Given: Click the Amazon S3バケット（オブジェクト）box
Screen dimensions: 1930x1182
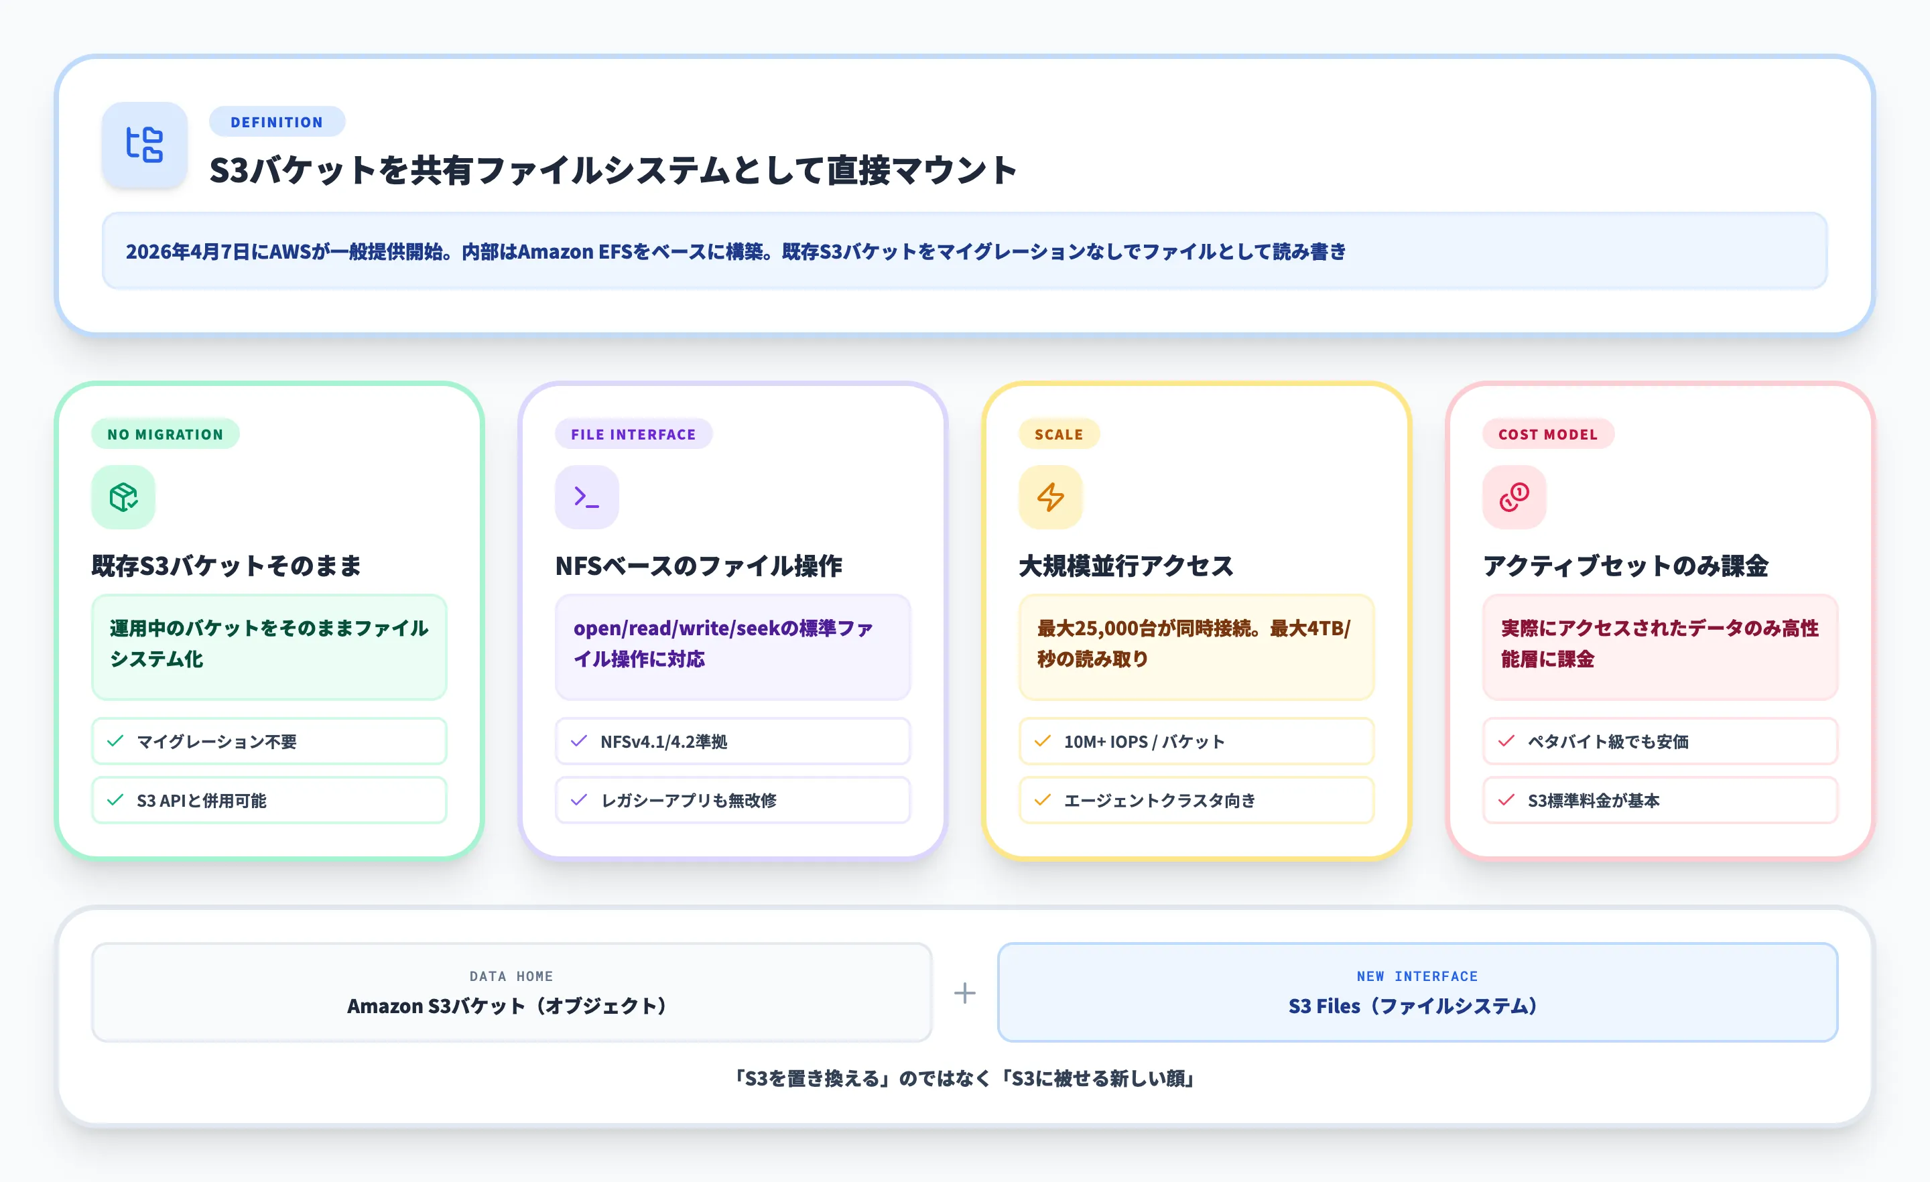Looking at the screenshot, I should tap(511, 993).
